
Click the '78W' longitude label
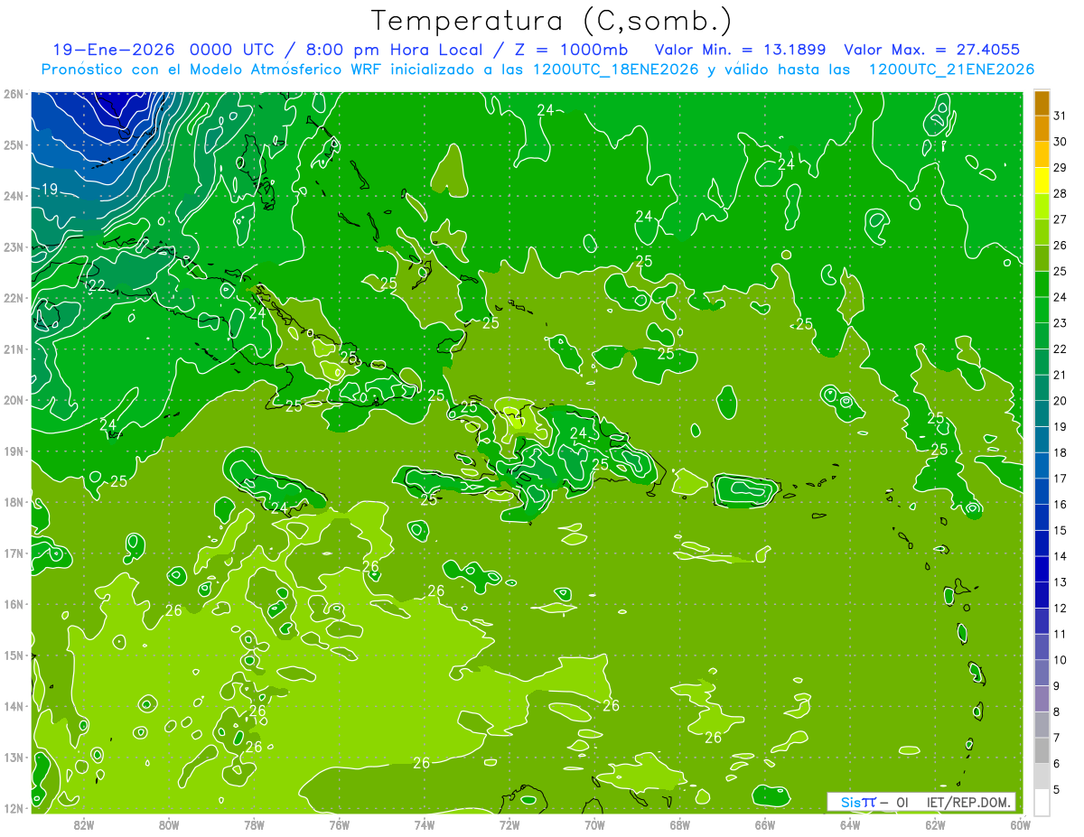[x=254, y=824]
